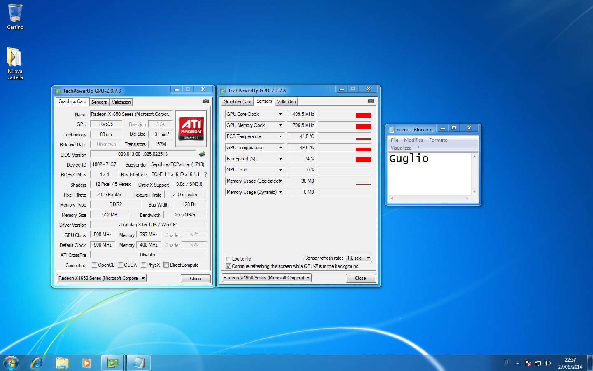Viewport: 593px width, 371px height.
Task: Expand Fan Speed (%) sensor dropdown
Action: 280,159
